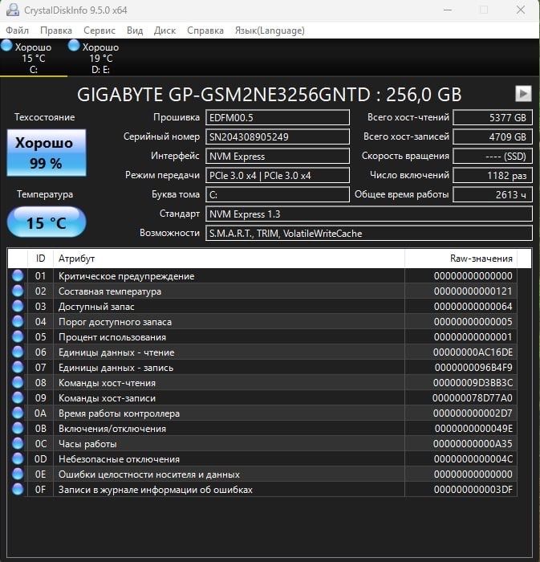Click the transfer mode field PCIe 3.0 x4

click(278, 176)
